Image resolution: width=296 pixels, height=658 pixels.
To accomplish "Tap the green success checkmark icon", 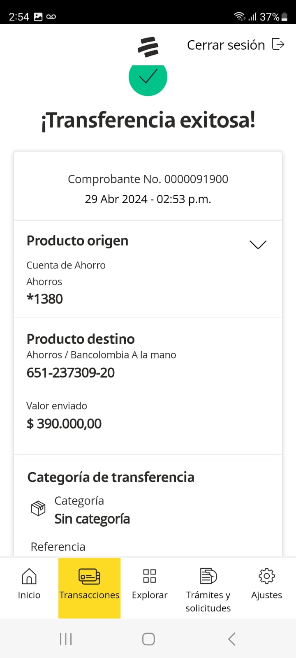I will (148, 78).
